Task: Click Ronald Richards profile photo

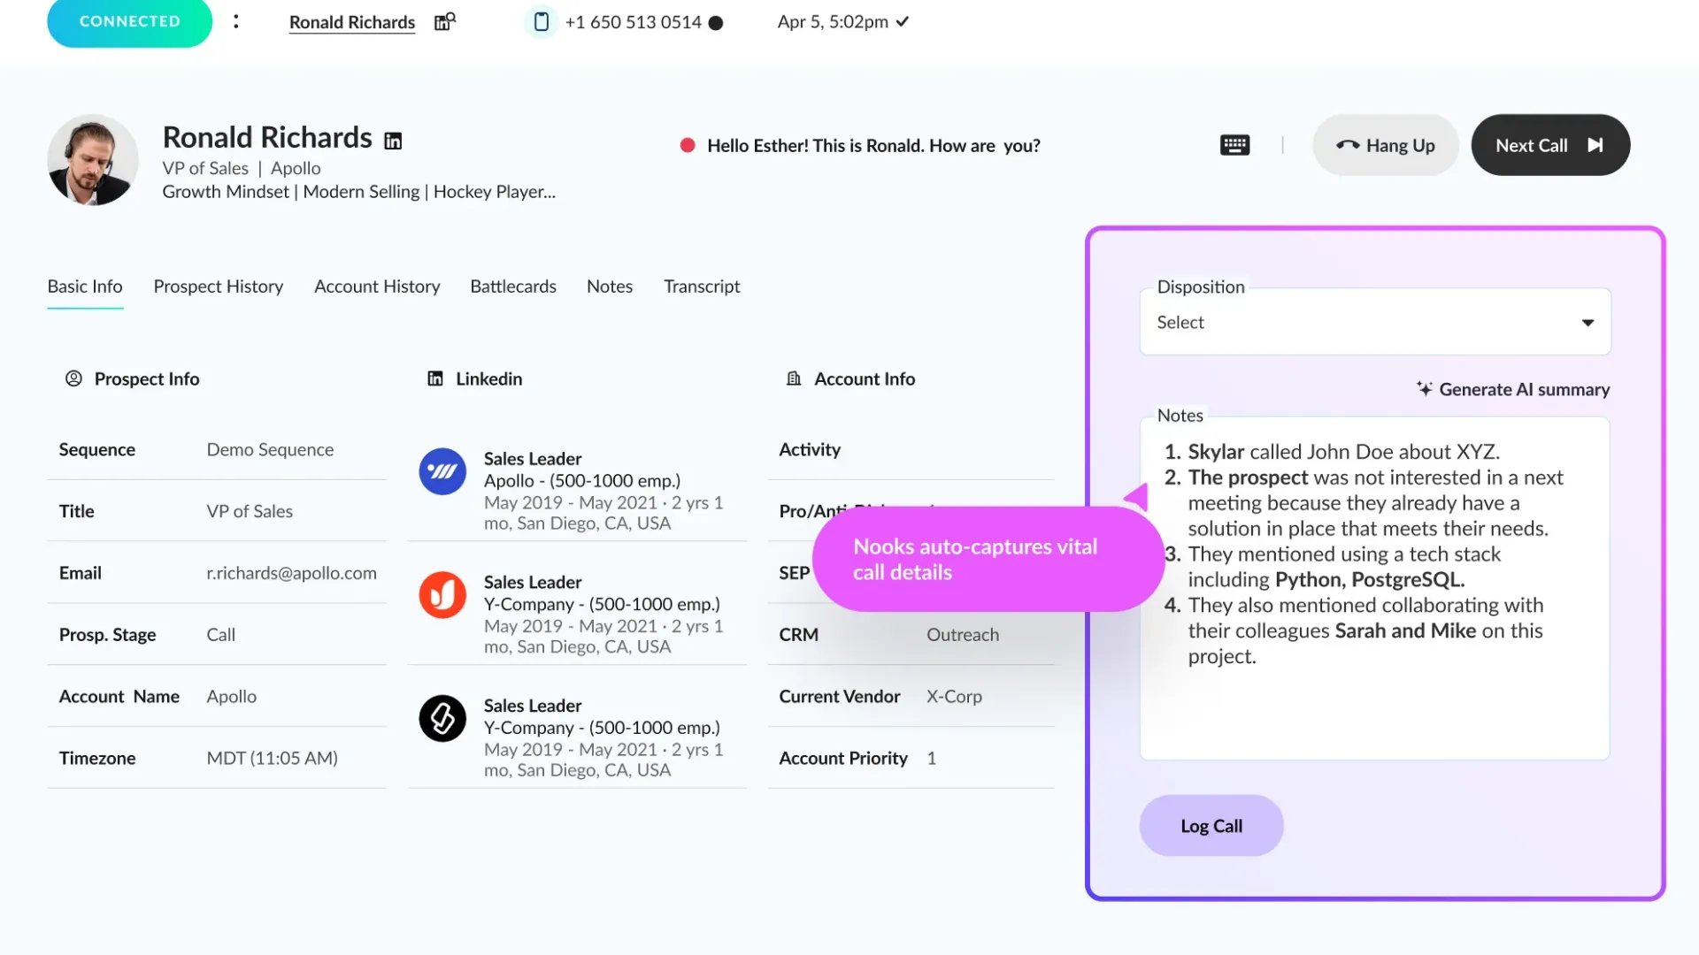Action: click(x=93, y=160)
